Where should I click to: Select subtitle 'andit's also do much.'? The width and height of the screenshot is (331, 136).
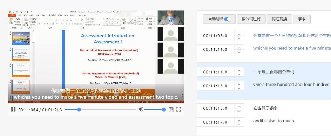coord(274,121)
